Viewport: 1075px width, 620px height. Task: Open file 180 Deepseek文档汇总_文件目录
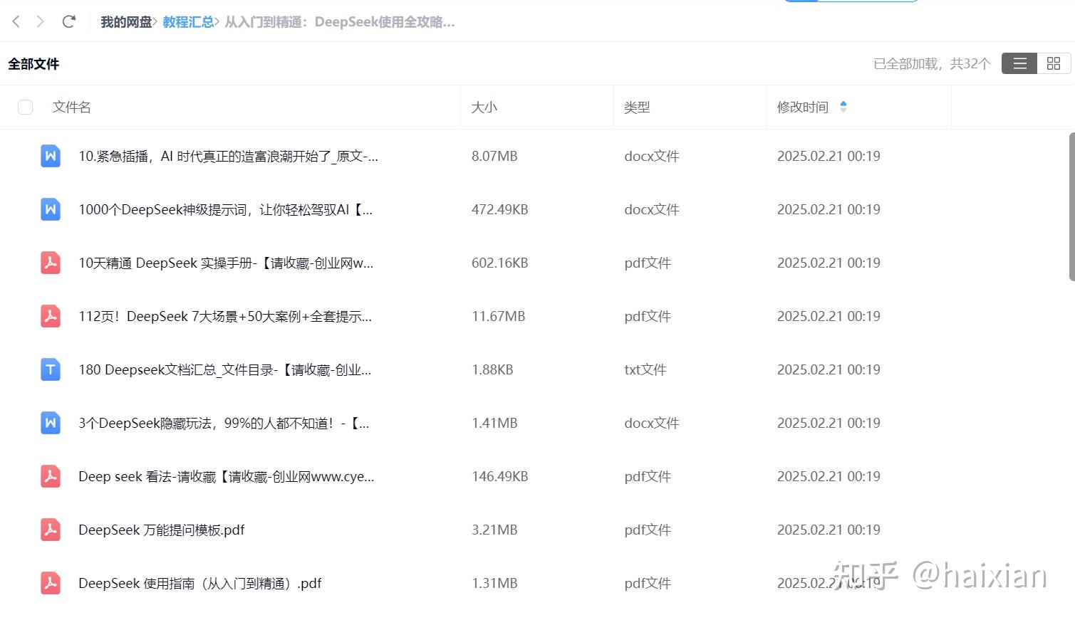(x=225, y=369)
